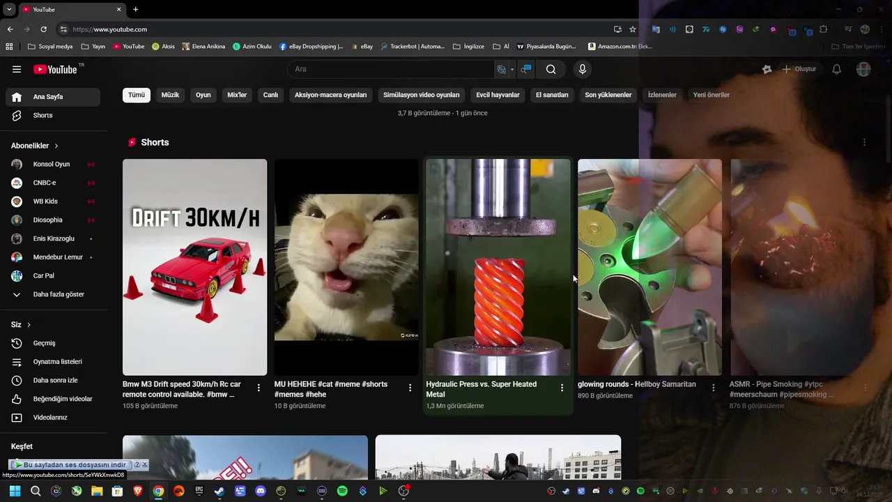Select the Son yüklenenler chip
892x502 pixels.
[608, 95]
